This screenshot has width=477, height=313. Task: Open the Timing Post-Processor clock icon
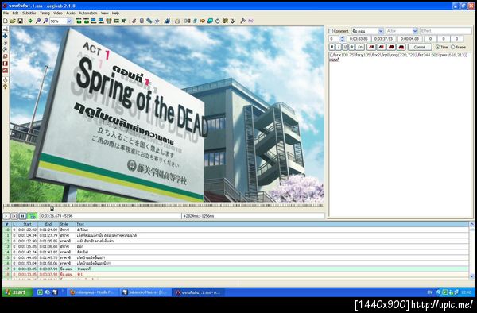(218, 21)
